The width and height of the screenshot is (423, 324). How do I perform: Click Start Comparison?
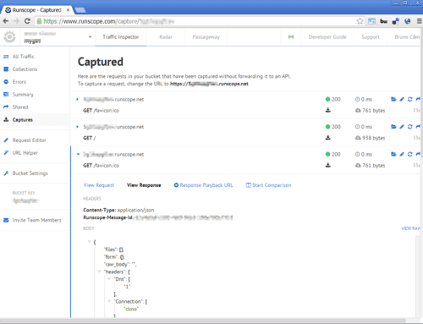[x=268, y=185]
